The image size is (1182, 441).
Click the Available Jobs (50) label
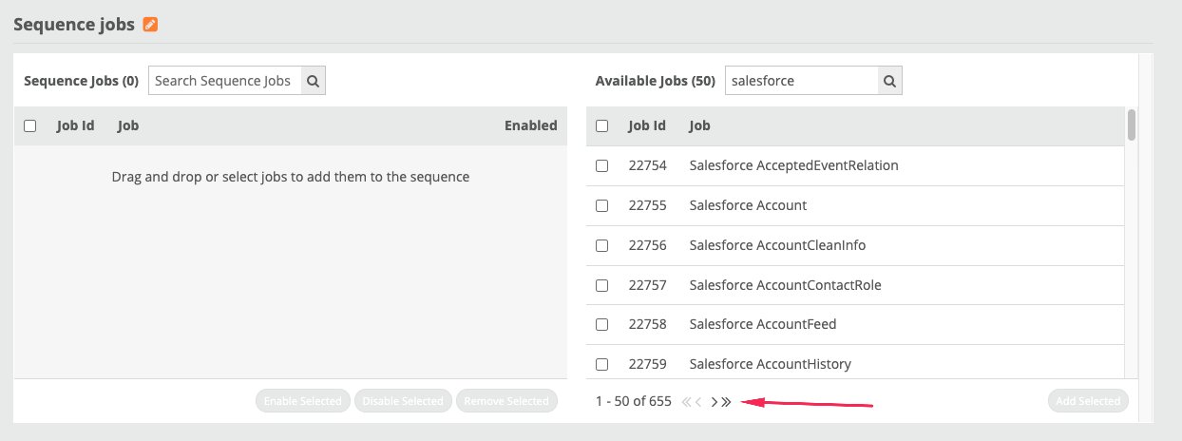(656, 81)
